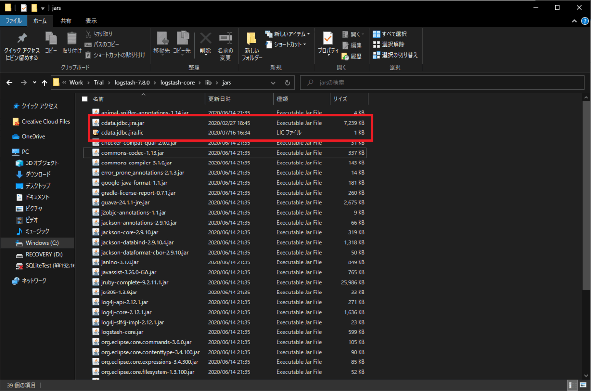Open the recent locations chevron dropdown
The width and height of the screenshot is (591, 391).
click(34, 83)
